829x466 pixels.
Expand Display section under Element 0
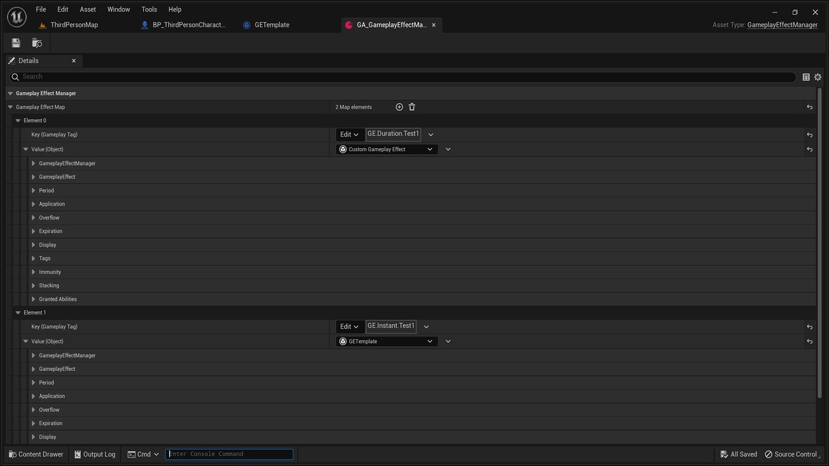coord(34,245)
